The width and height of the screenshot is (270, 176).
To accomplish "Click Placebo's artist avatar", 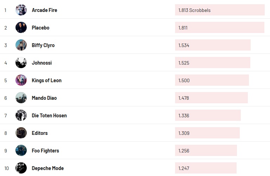I will 21,27.
